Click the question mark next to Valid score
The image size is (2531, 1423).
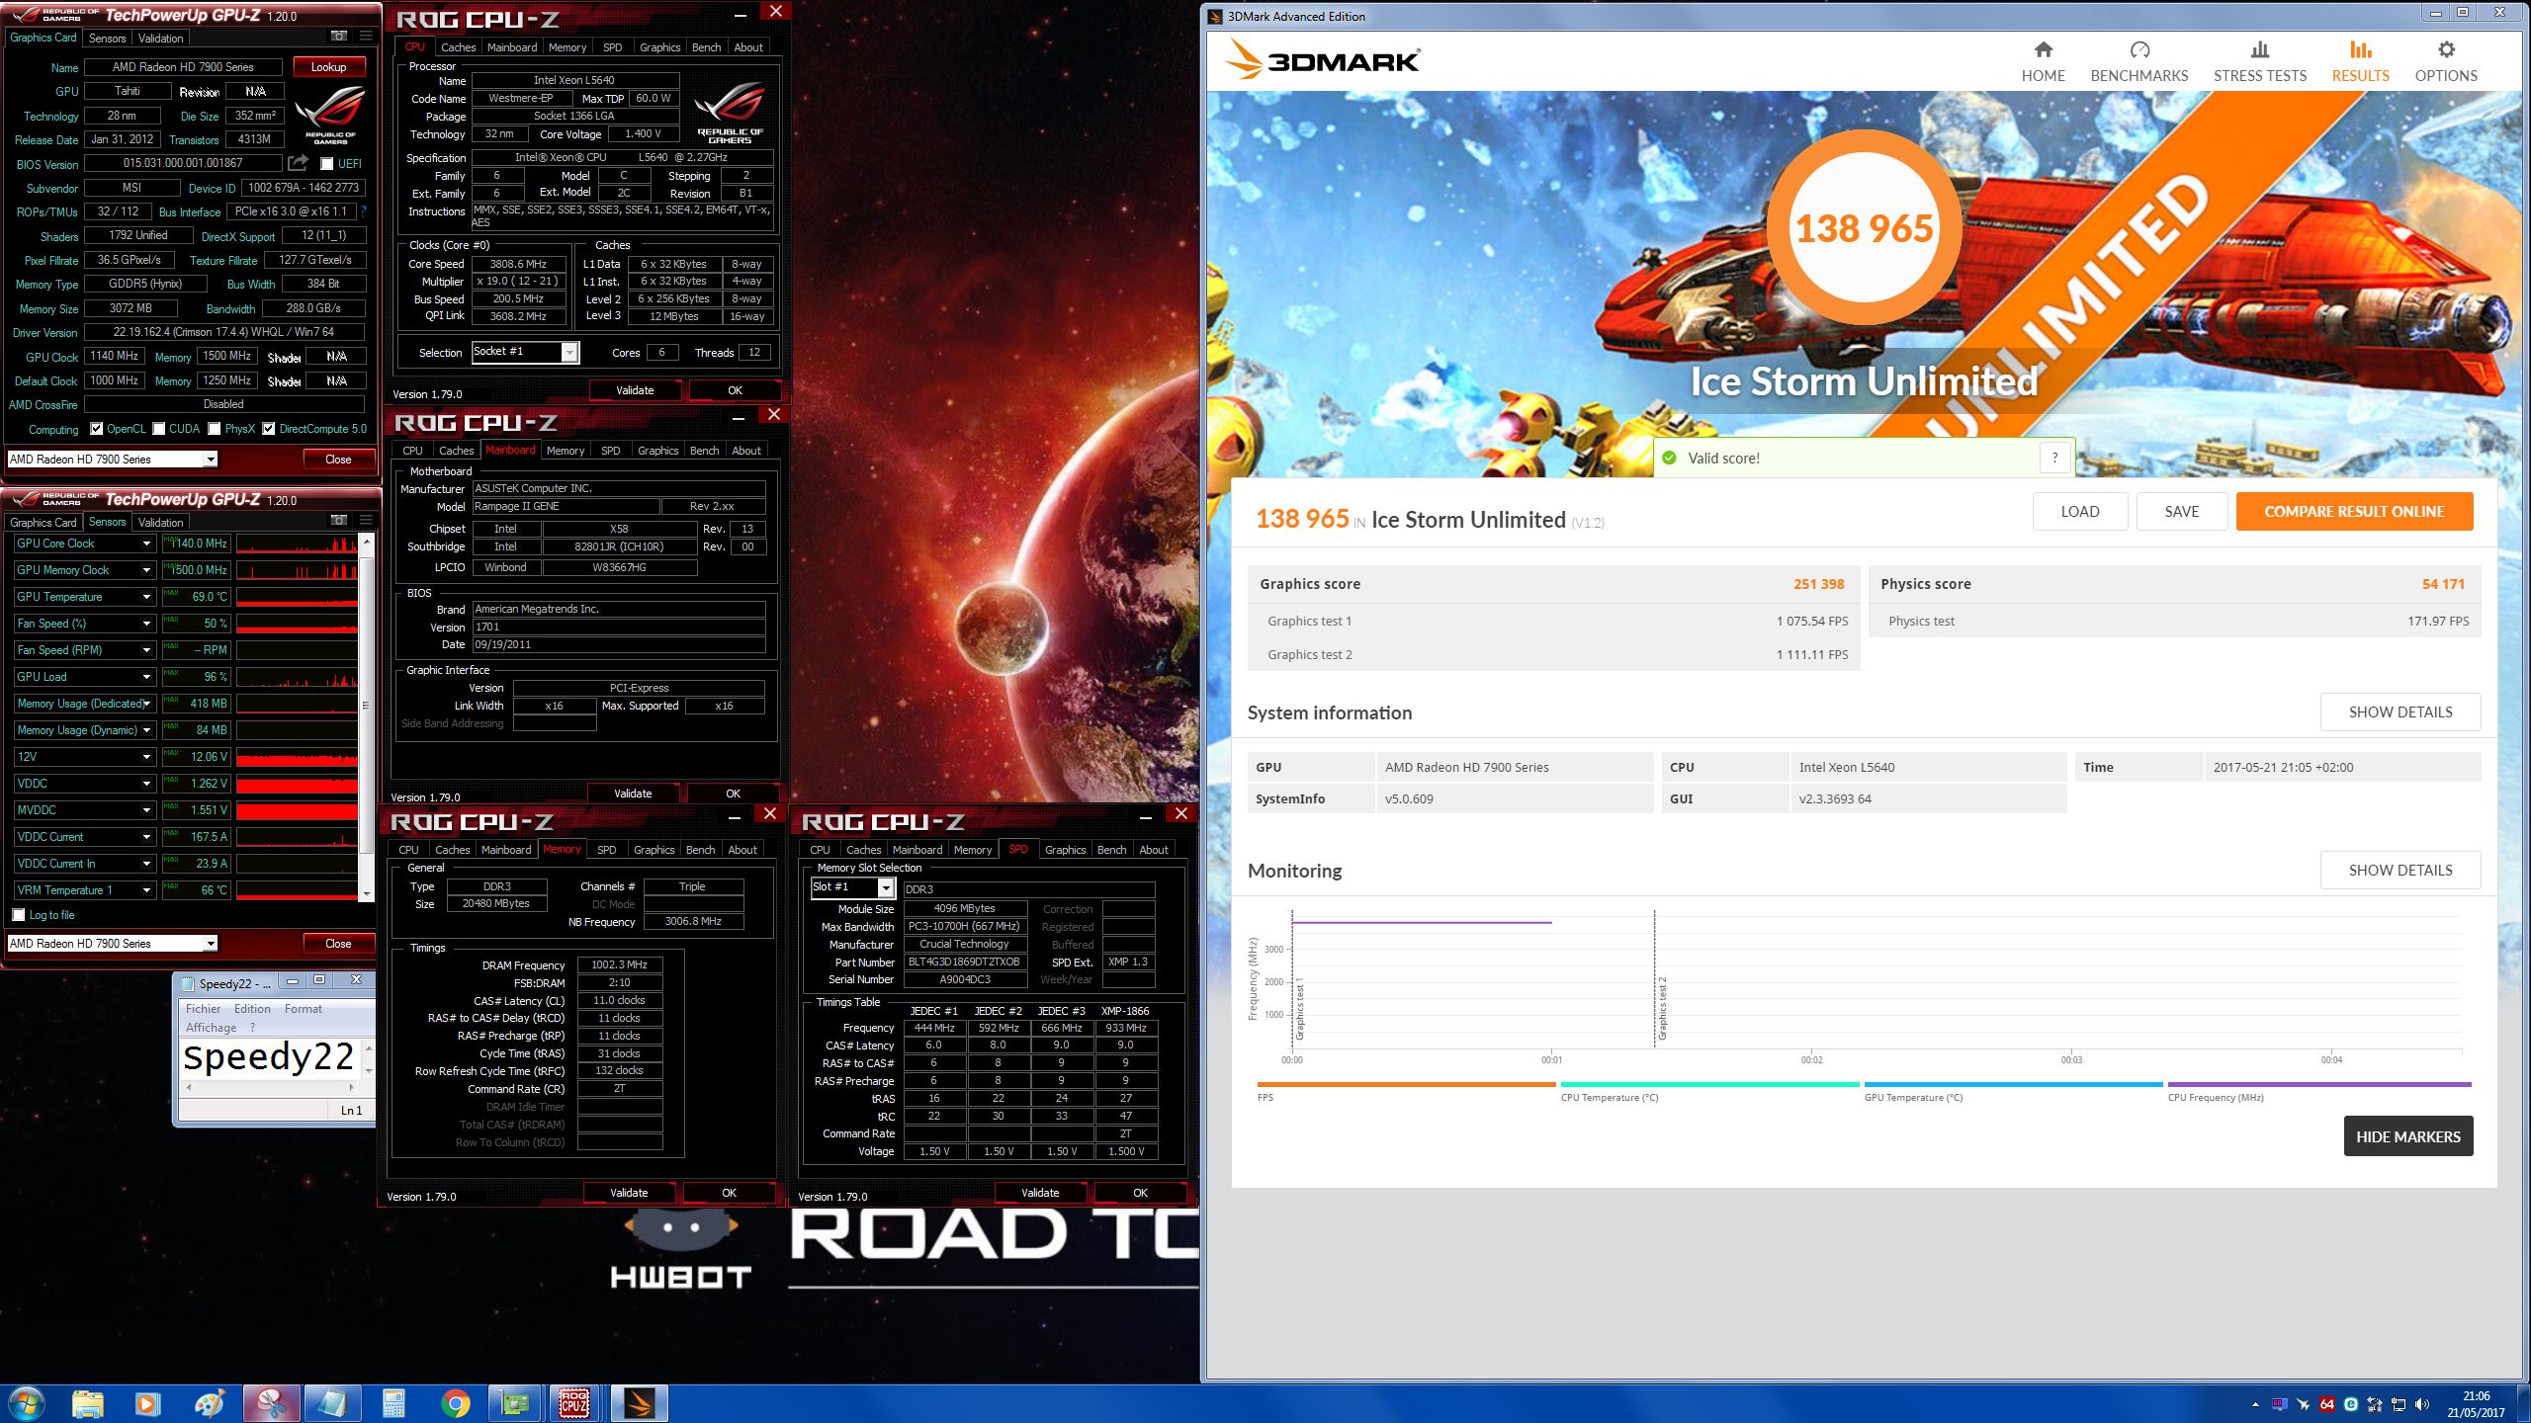click(x=2054, y=458)
